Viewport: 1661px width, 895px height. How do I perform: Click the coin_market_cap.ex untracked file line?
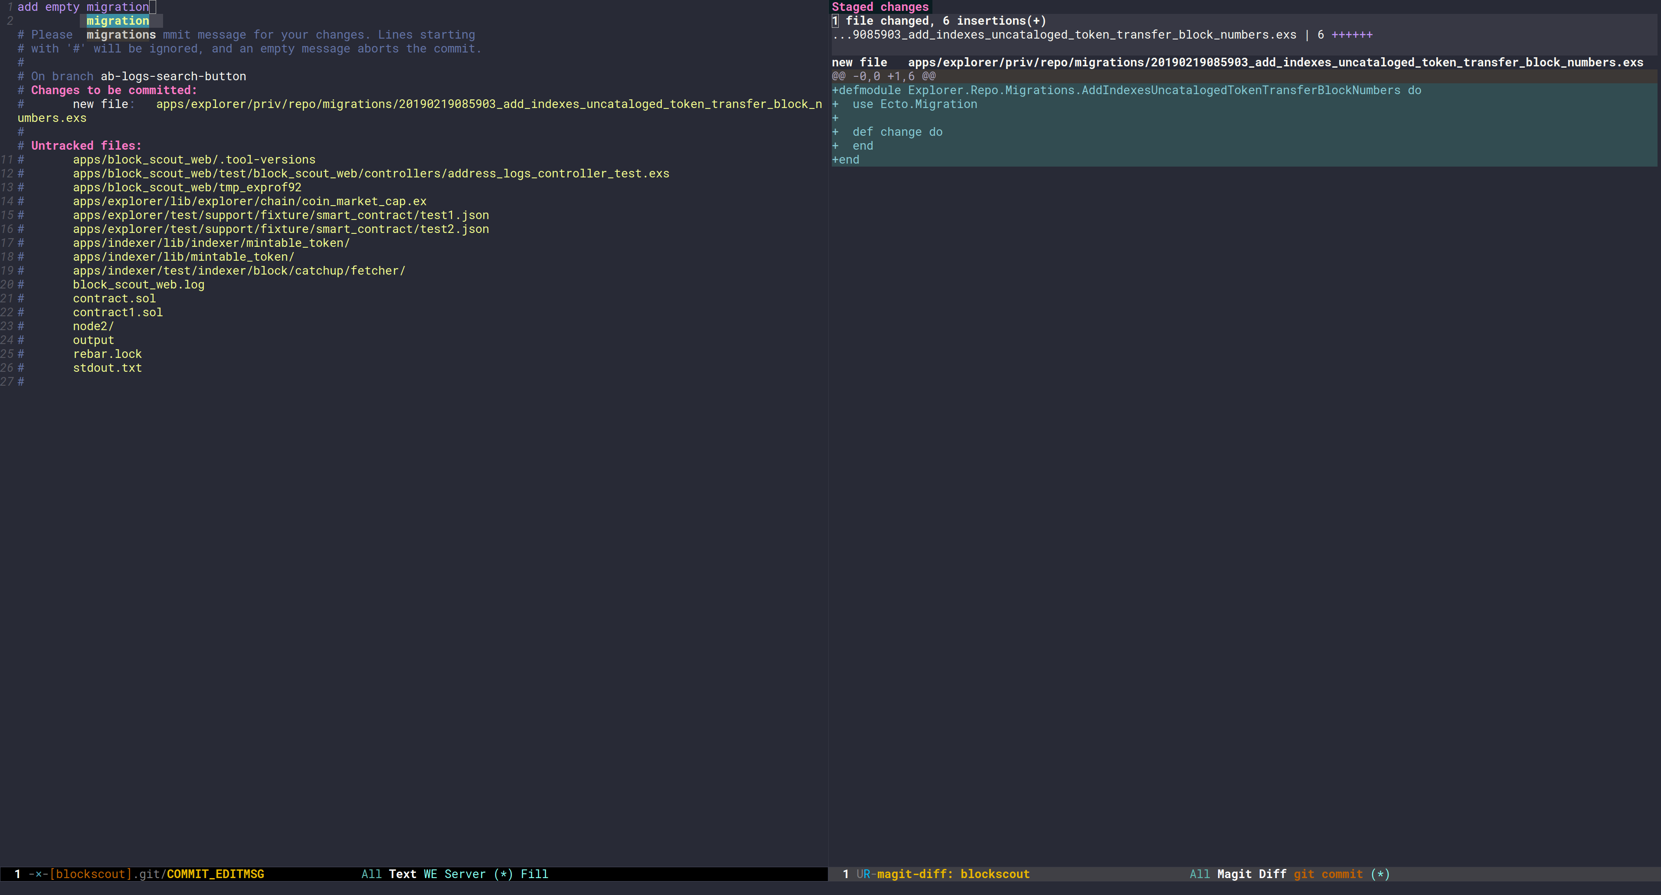249,201
